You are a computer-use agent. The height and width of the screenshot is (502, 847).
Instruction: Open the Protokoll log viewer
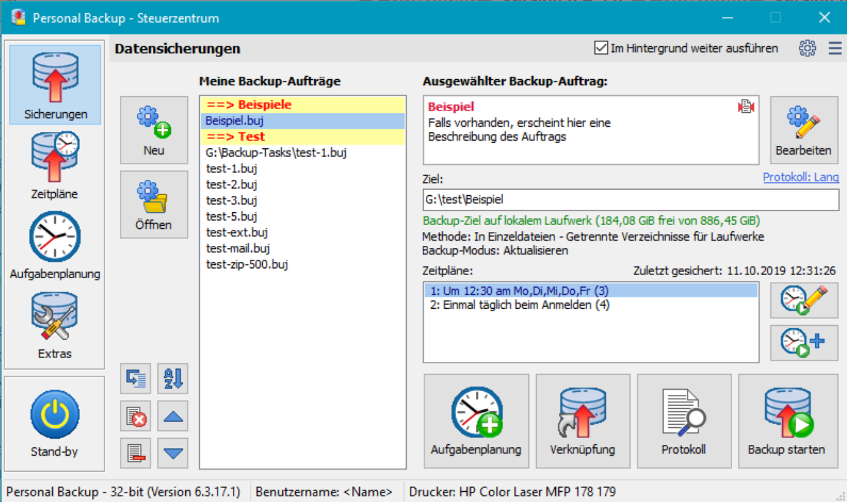click(684, 421)
